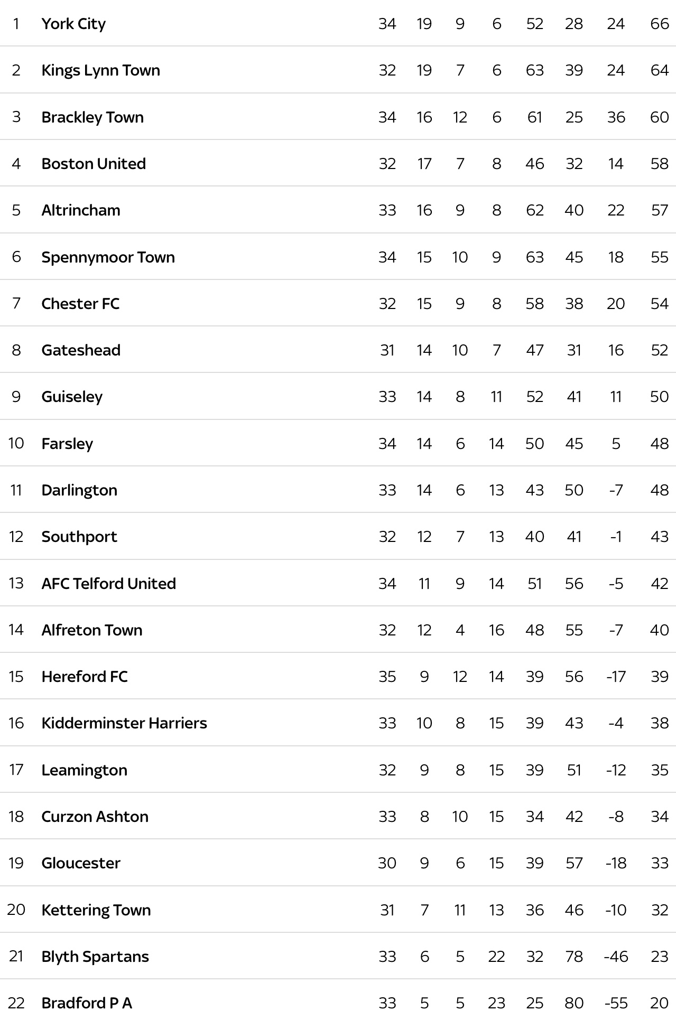This screenshot has height=1020, width=676.
Task: Click on Guiseley in the table
Action: click(x=72, y=397)
